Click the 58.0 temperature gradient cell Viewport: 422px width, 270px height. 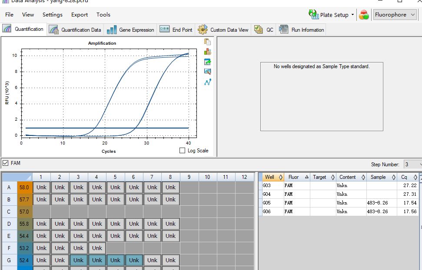24,188
